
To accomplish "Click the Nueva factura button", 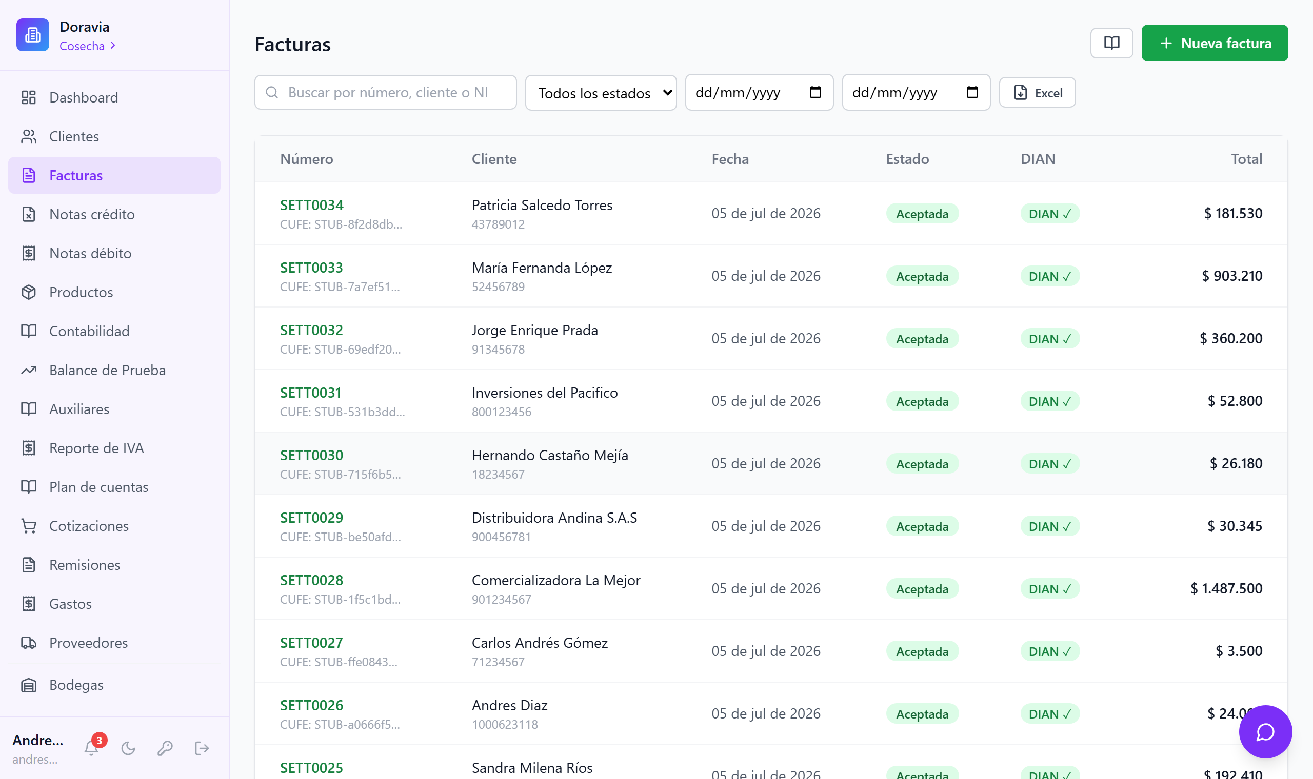I will click(1214, 43).
